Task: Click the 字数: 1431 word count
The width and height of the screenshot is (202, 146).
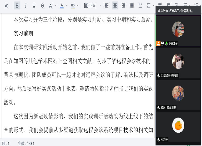Action: (x=26, y=144)
